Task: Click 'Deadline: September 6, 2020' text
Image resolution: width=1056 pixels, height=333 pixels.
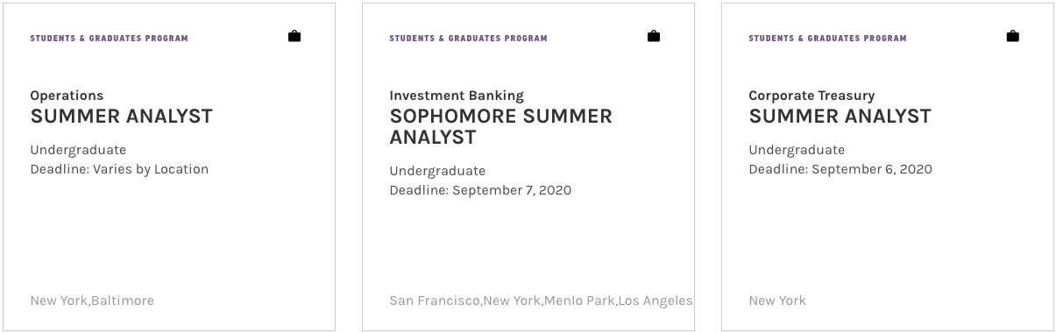Action: coord(840,169)
